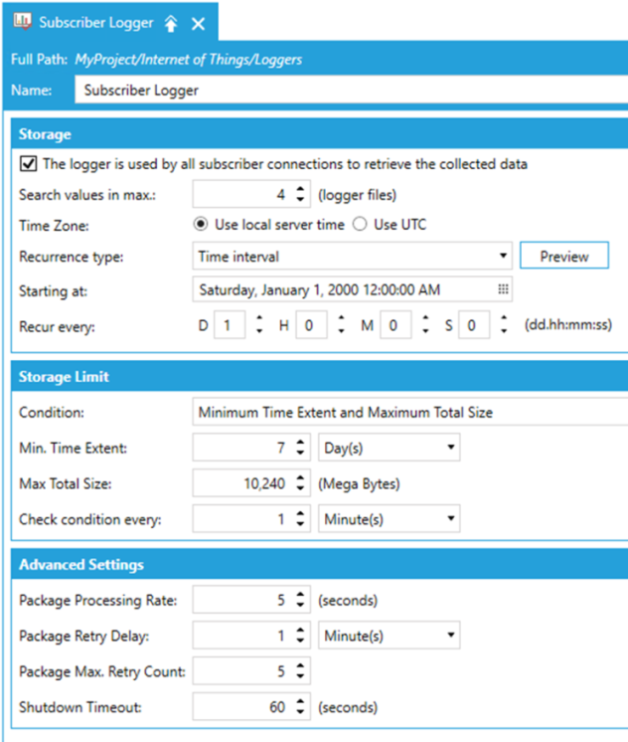Select the Use UTC radio button
The height and width of the screenshot is (742, 628).
pyautogui.click(x=360, y=225)
